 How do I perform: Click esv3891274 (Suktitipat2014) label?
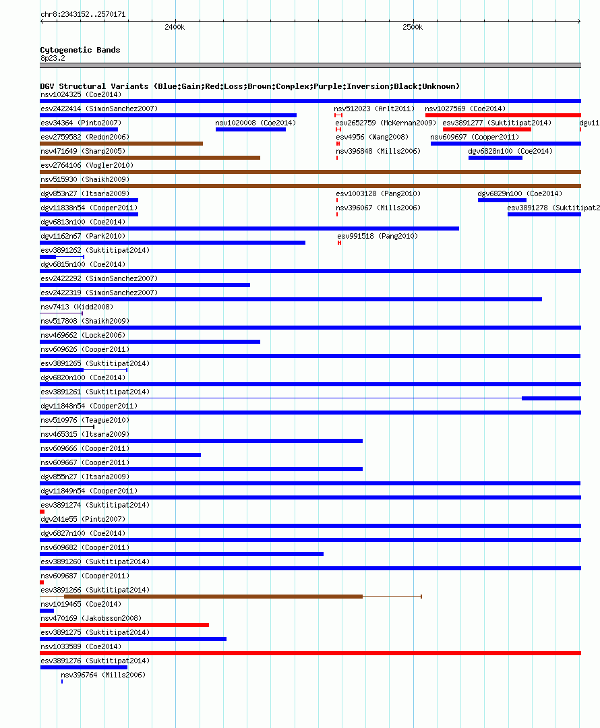95,505
